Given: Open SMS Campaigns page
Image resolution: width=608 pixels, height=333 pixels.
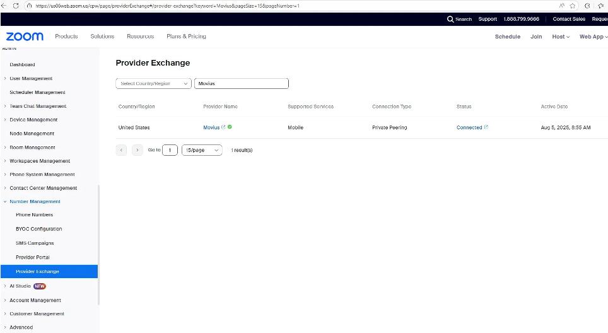Looking at the screenshot, I should [35, 243].
